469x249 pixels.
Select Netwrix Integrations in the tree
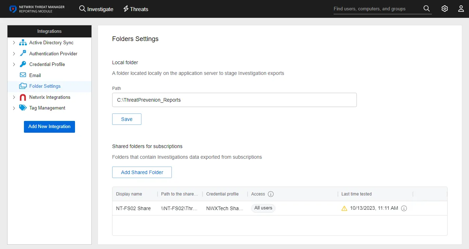tap(50, 97)
